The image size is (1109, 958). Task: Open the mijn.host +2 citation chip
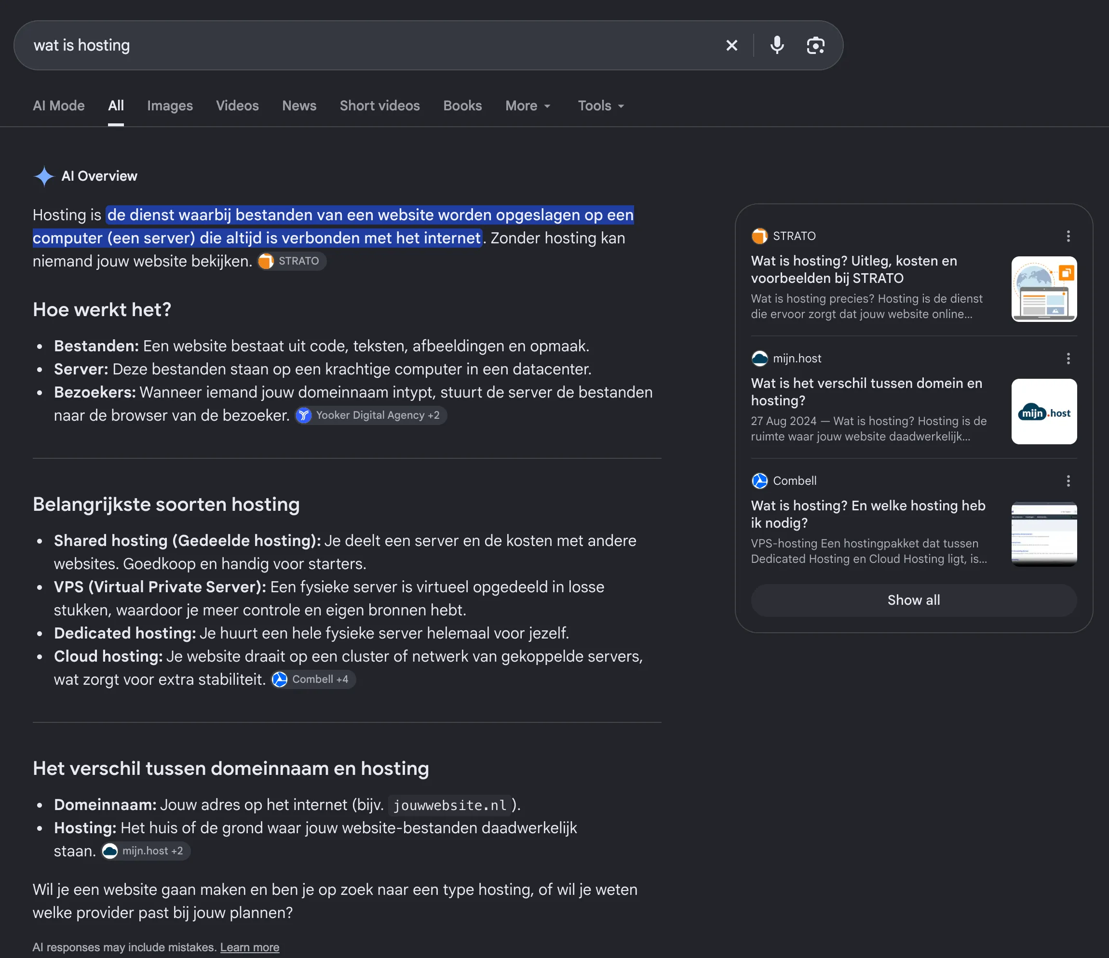point(146,851)
